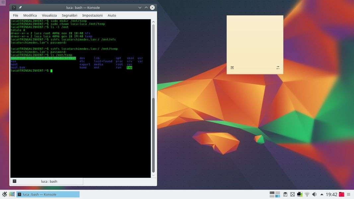Open the volume speaker tray icon
Viewport: 354px width, 199px height.
click(x=314, y=194)
